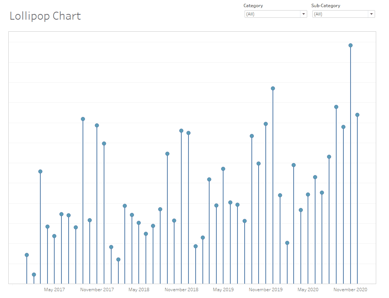The height and width of the screenshot is (298, 389).
Task: Select the shortest lollipop's circle marker
Action: click(34, 275)
